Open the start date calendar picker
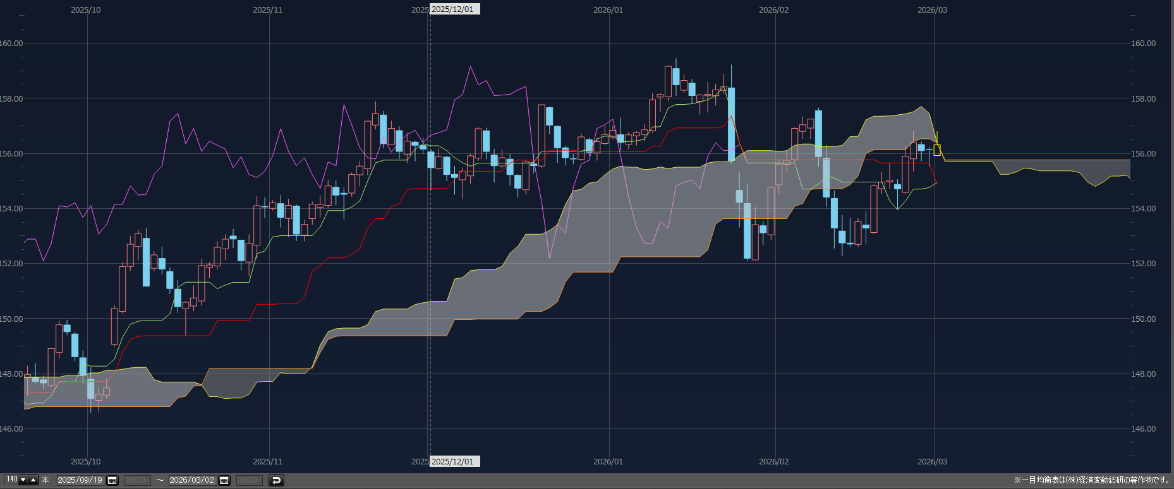 [x=112, y=480]
